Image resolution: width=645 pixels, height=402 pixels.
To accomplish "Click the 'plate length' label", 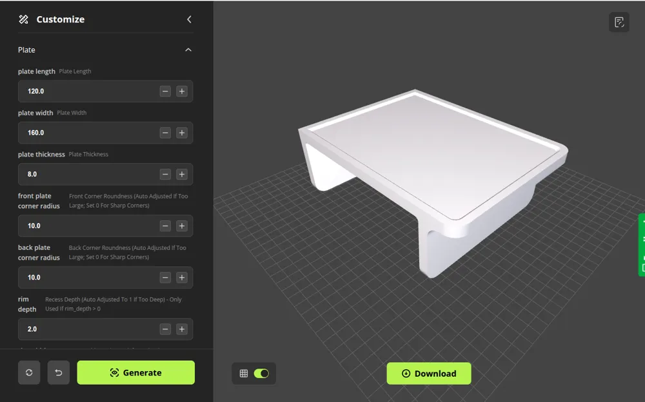I will pos(37,71).
